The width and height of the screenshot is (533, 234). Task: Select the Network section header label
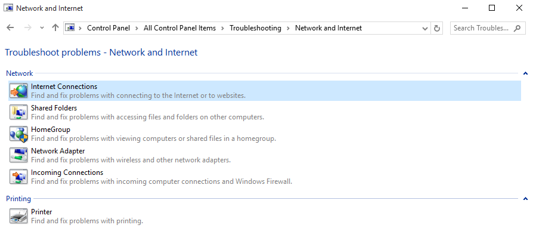19,73
